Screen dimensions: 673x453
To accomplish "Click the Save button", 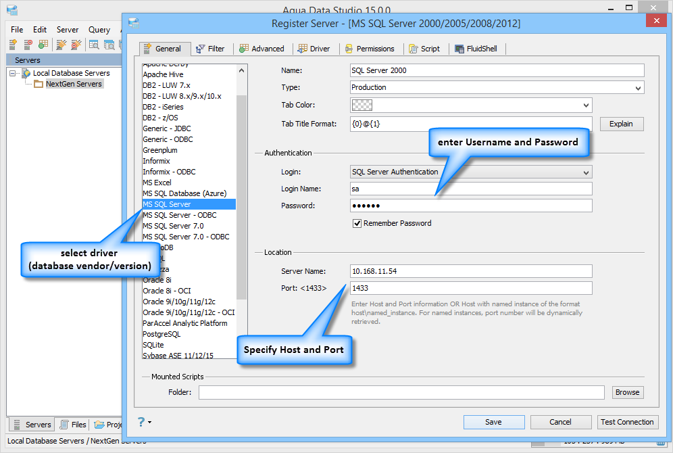I will pyautogui.click(x=493, y=422).
